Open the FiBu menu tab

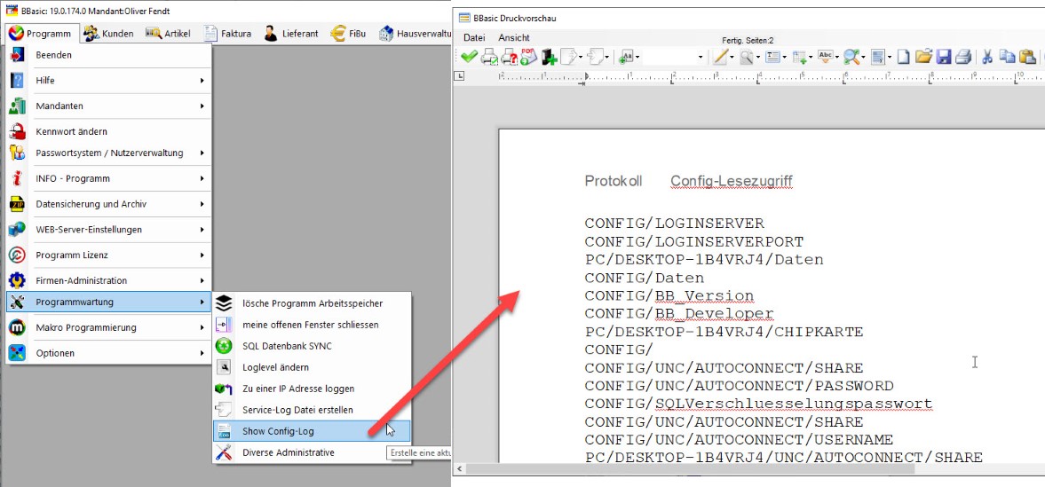tap(349, 34)
